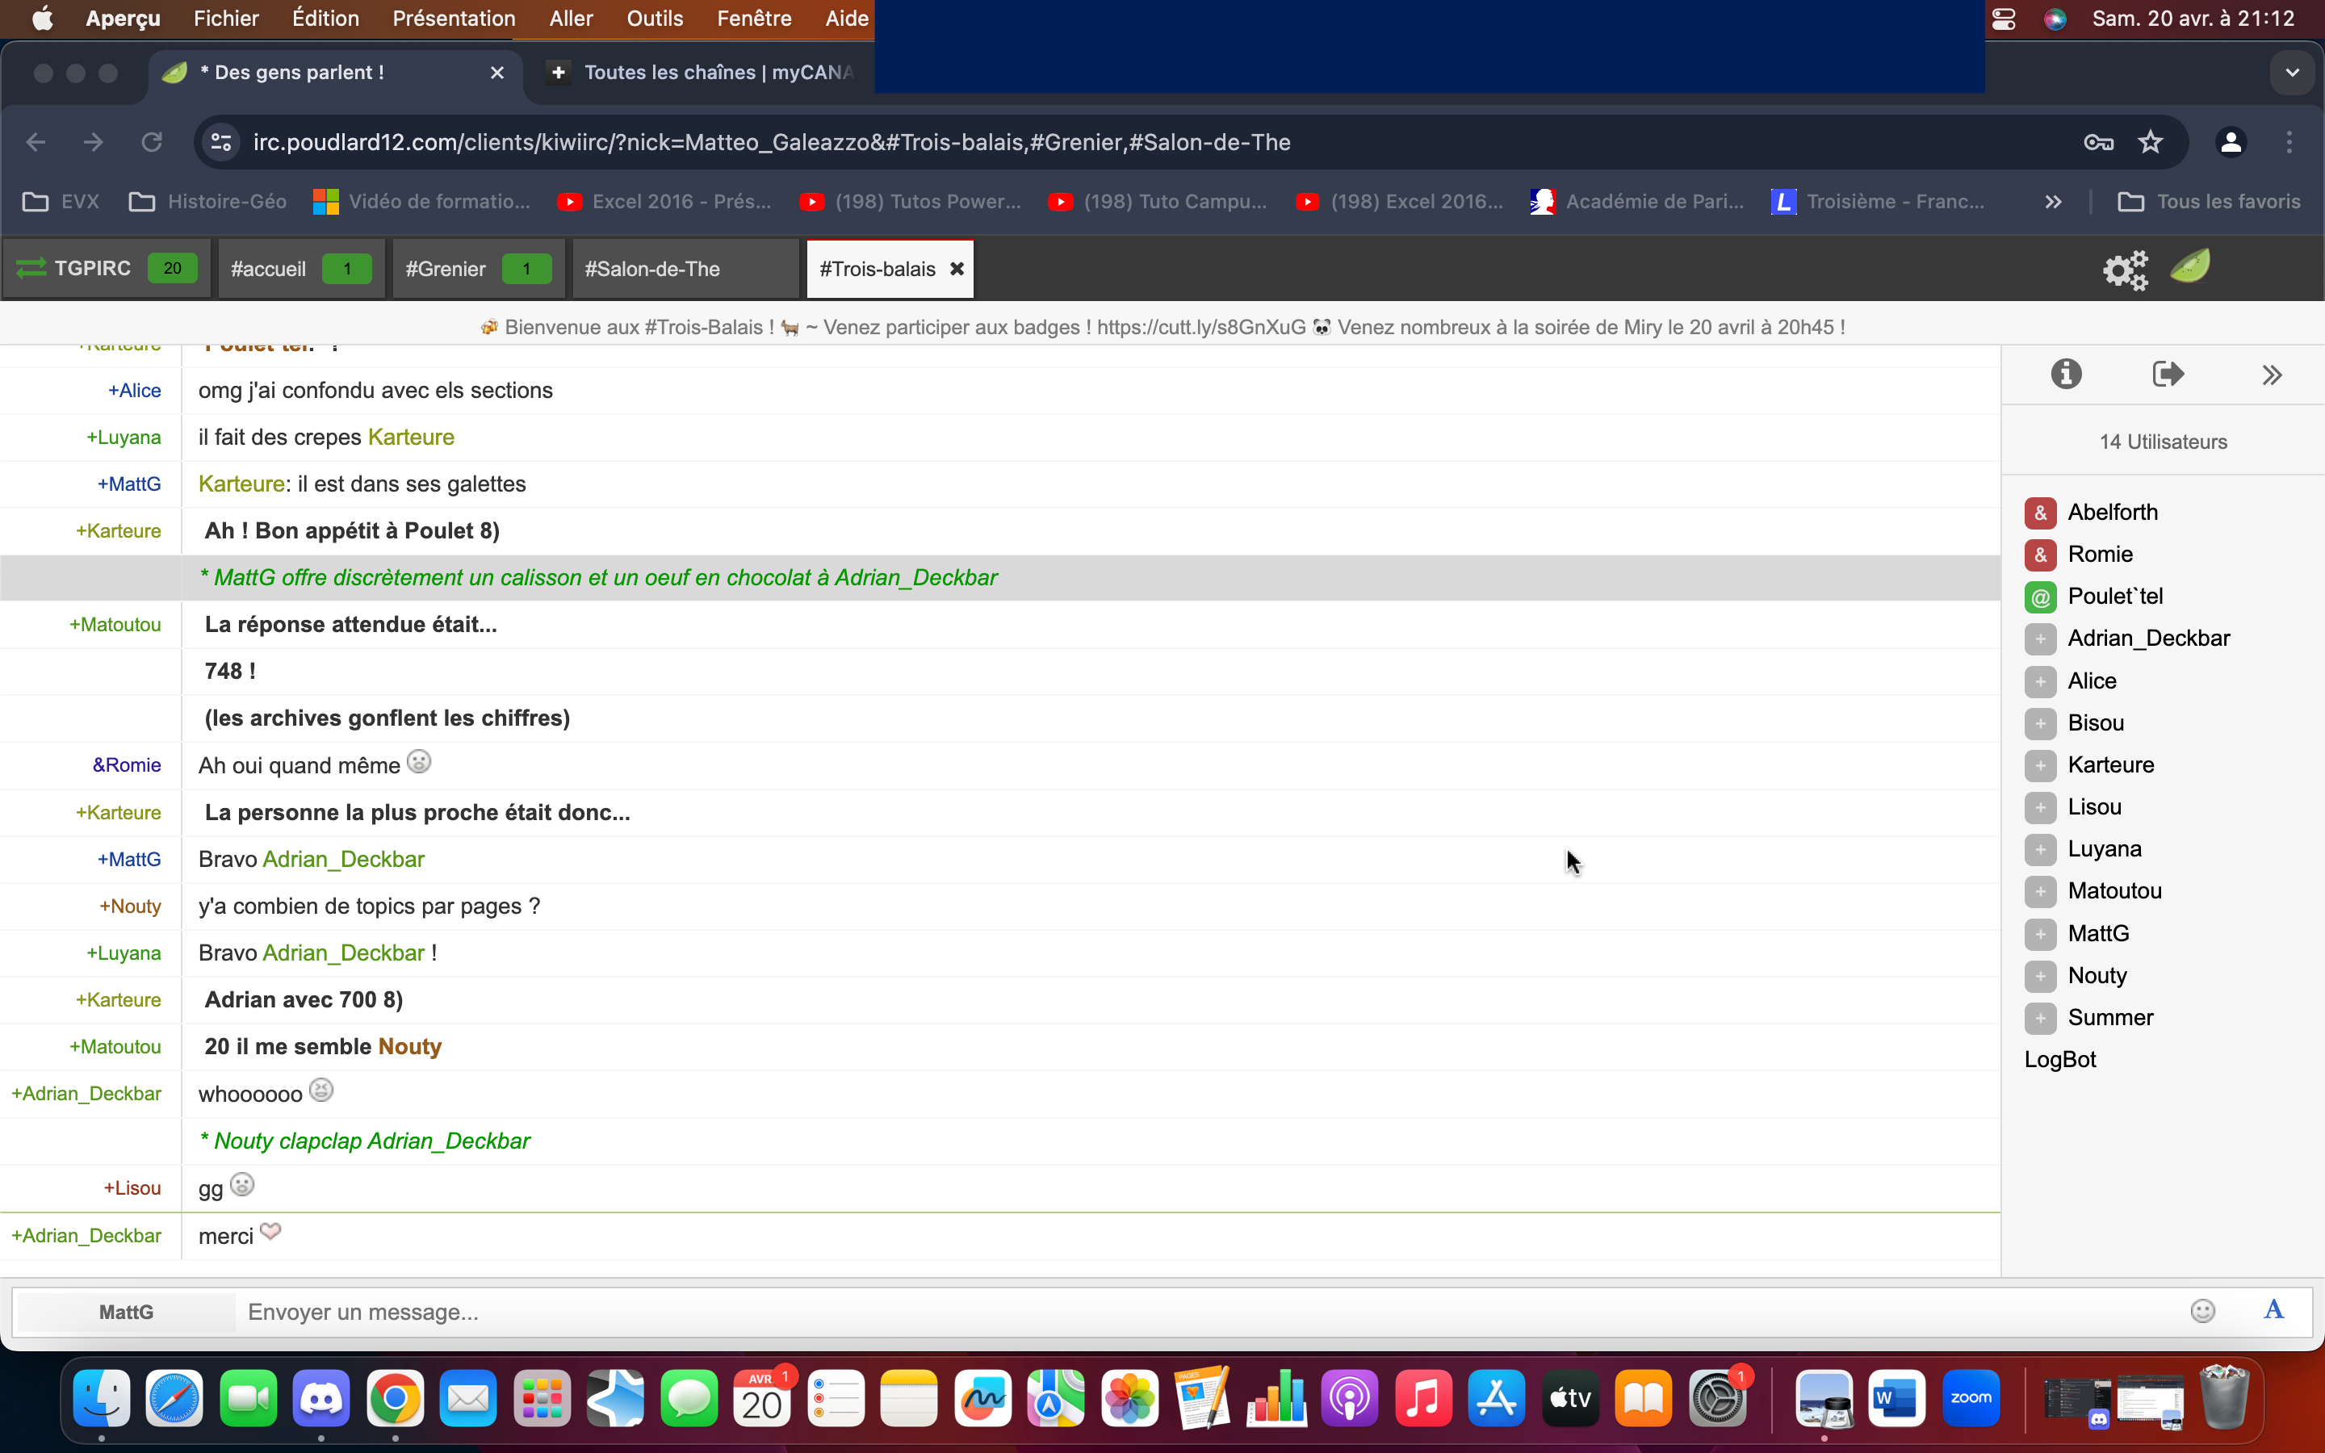Image resolution: width=2325 pixels, height=1453 pixels.
Task: Select user Poulet`tel in user list
Action: 2114,596
